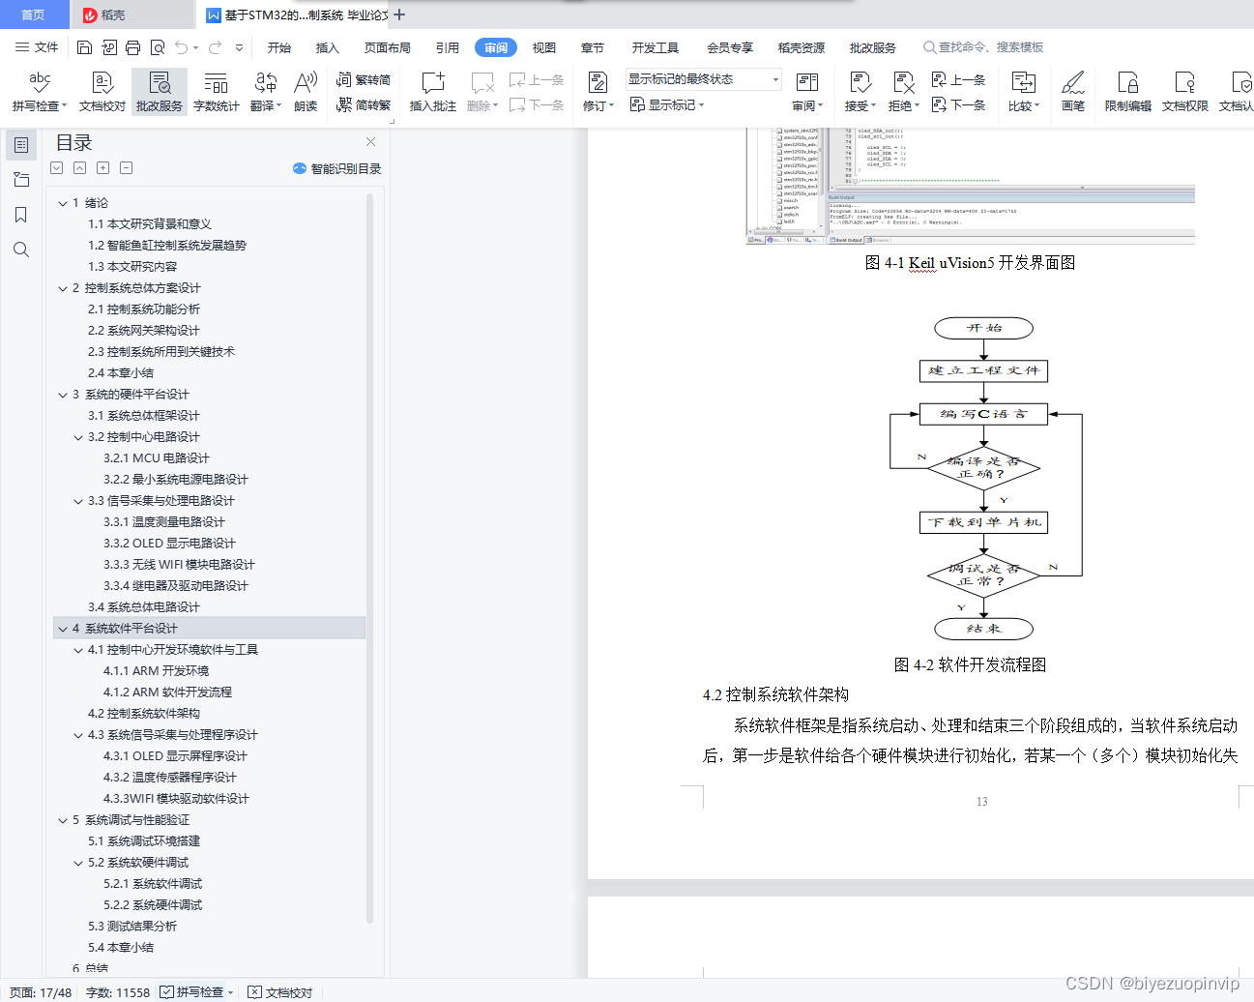
Task: Click the new tab (+) button
Action: pos(399,15)
